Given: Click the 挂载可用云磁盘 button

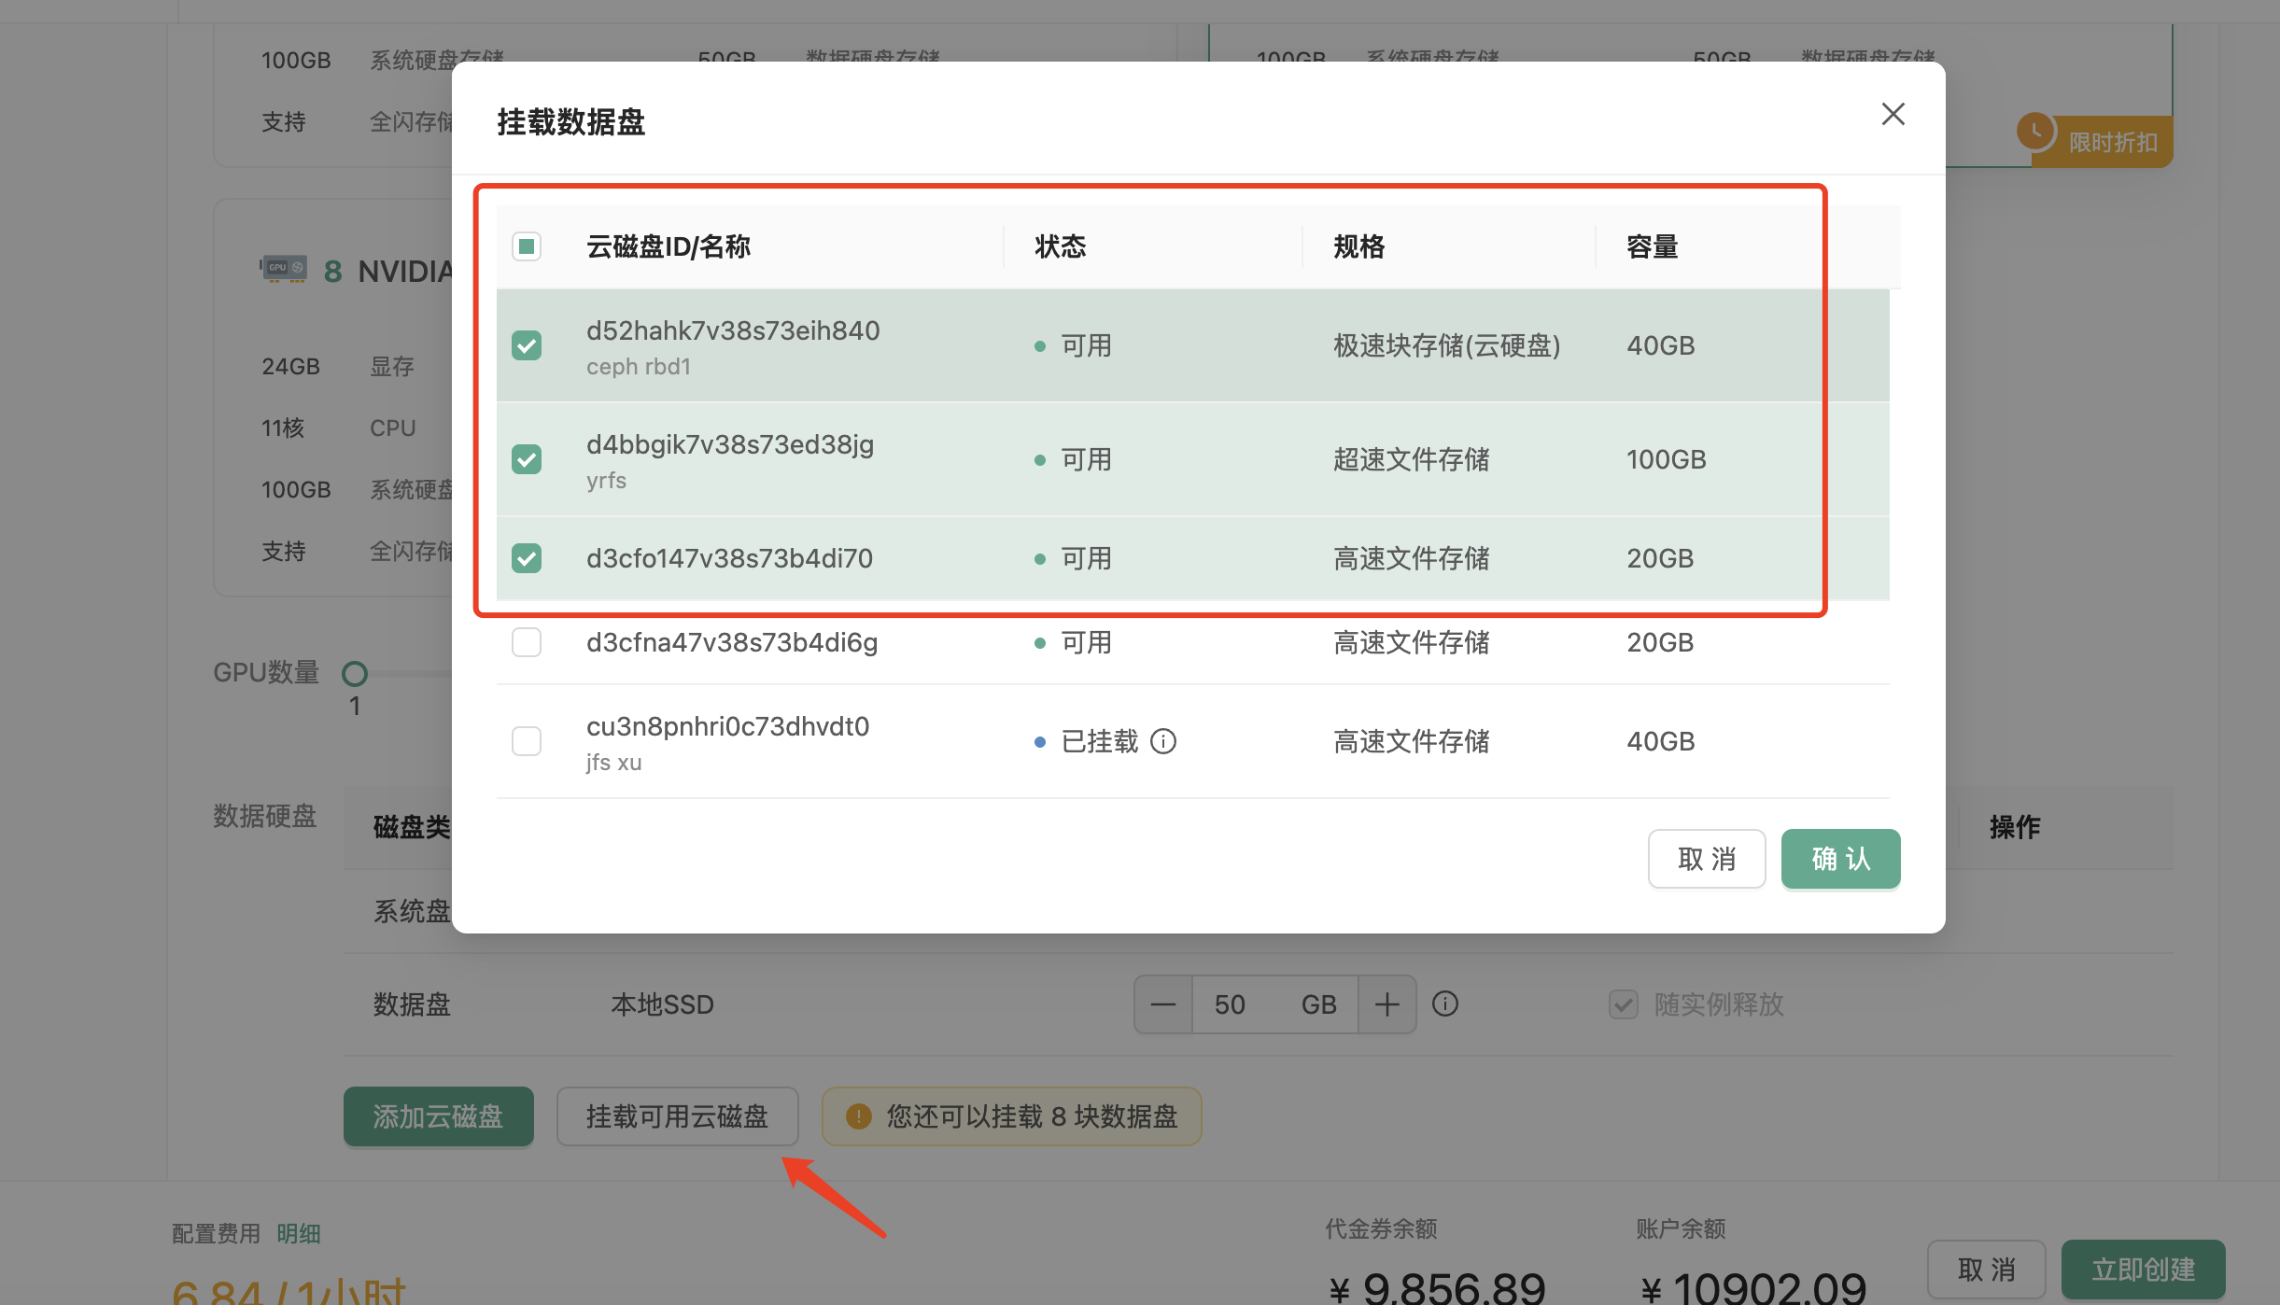Looking at the screenshot, I should pyautogui.click(x=677, y=1116).
